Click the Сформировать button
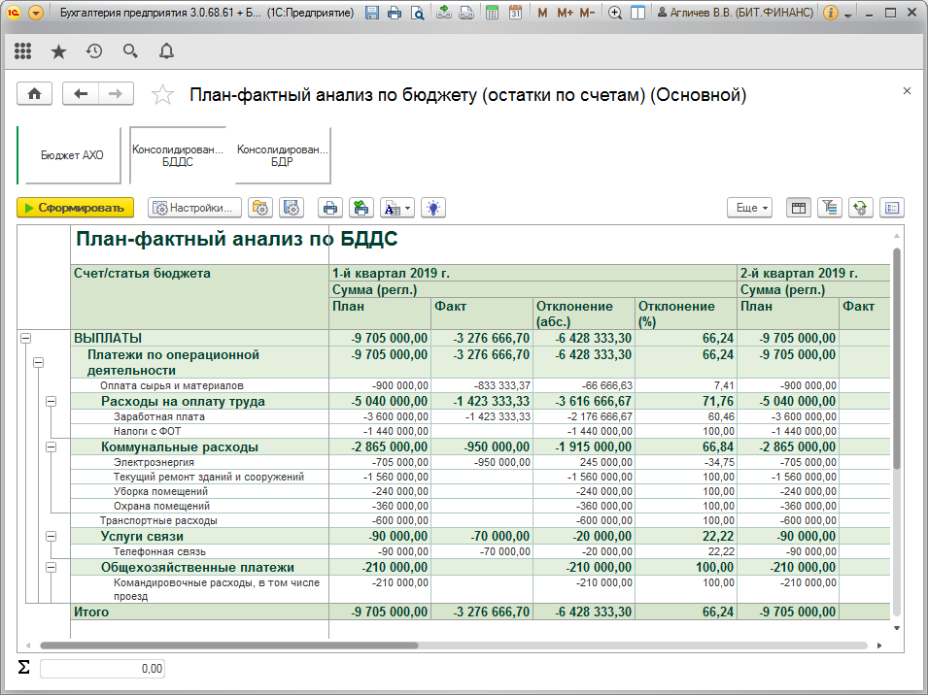Image resolution: width=928 pixels, height=695 pixels. (75, 208)
